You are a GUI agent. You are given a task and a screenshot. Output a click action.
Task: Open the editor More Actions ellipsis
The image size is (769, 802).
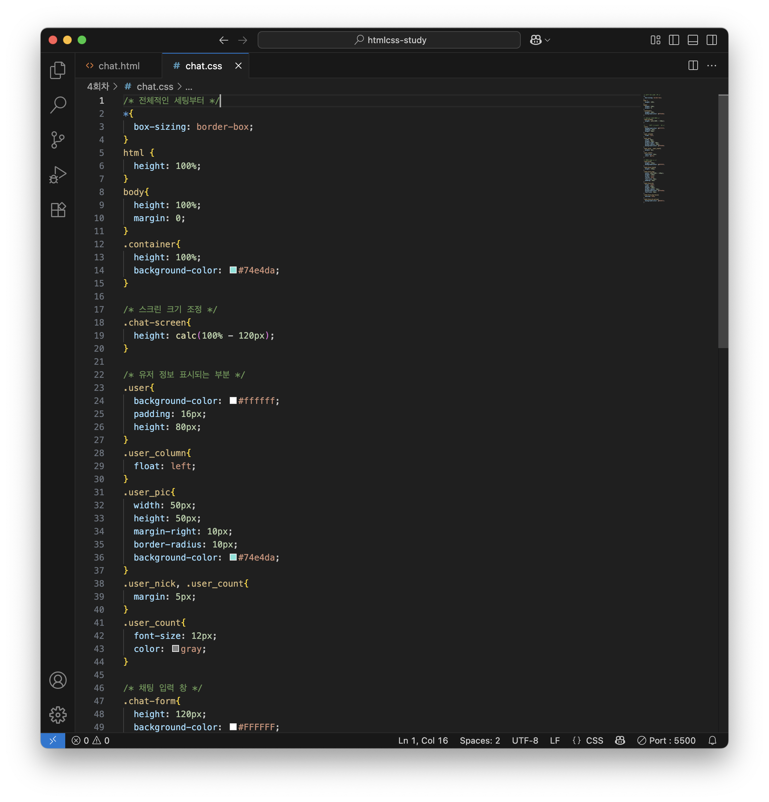point(711,66)
